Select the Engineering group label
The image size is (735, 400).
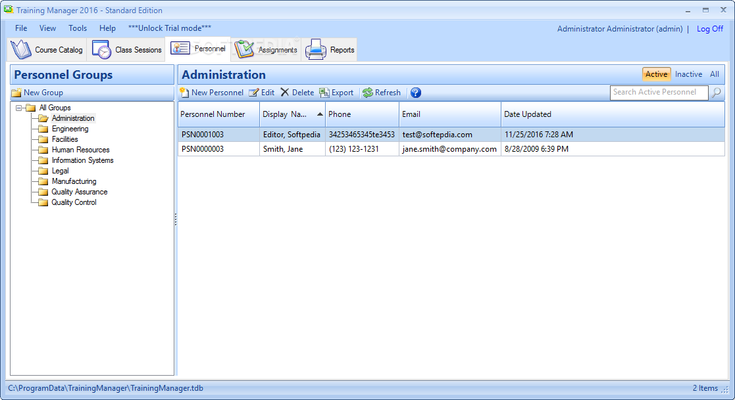(70, 129)
